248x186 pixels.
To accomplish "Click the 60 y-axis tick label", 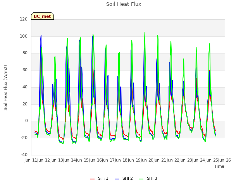I will coord(25,70).
